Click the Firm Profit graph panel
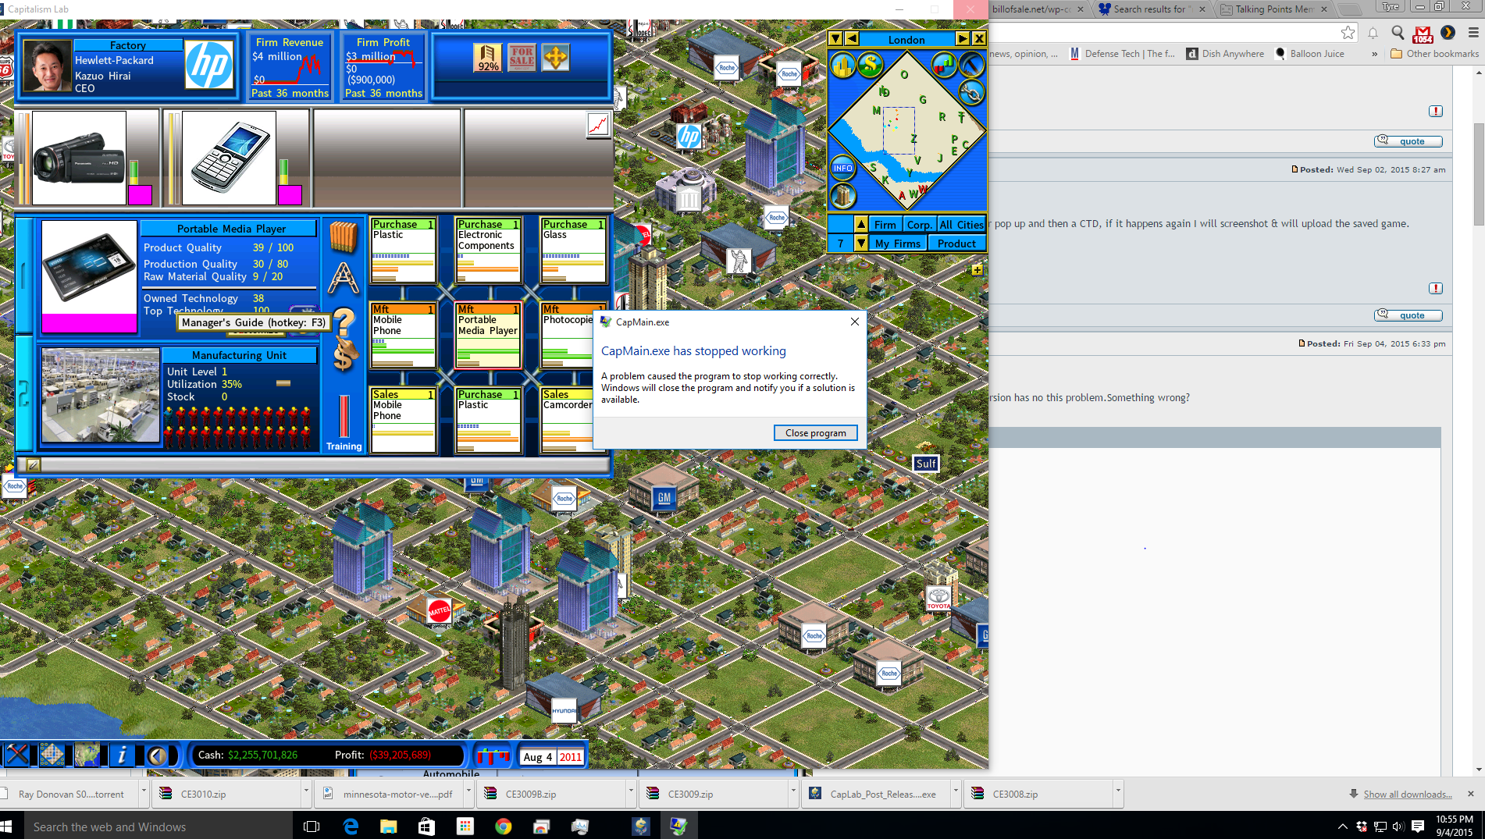This screenshot has width=1485, height=839. tap(383, 67)
